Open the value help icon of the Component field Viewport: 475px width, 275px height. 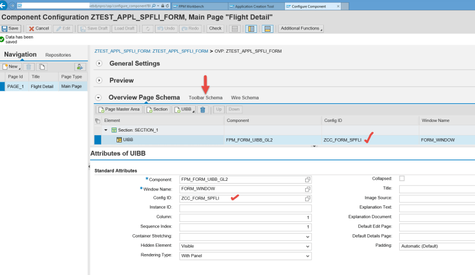click(307, 179)
